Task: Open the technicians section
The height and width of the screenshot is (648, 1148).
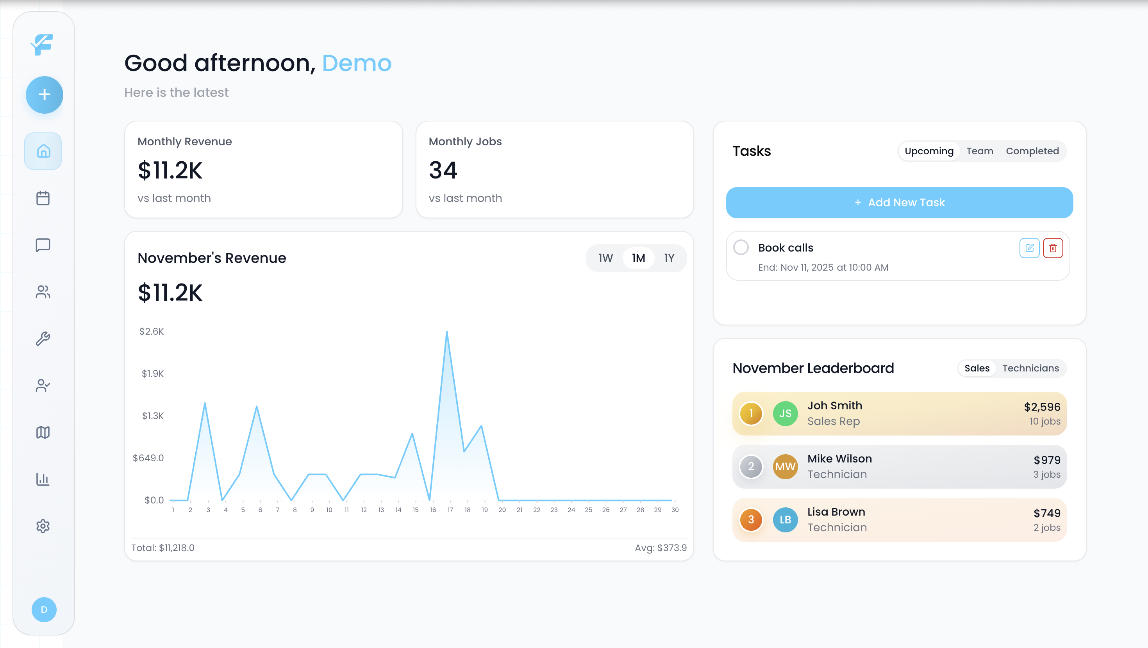Action: point(43,386)
